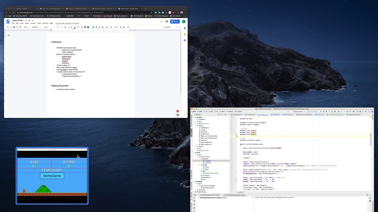Open Google Docs side panel Keep icon
This screenshot has width=378, height=212.
185,34
